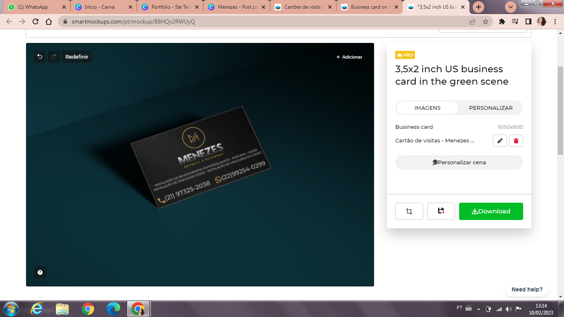Viewport: 564px width, 317px height.
Task: Show hidden system tray icons arrow
Action: coord(479,309)
